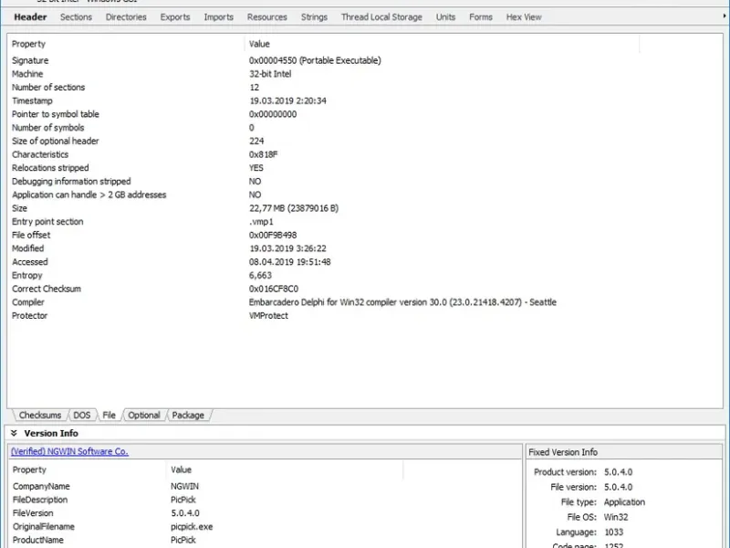This screenshot has height=548, width=730.
Task: Select the Size of optional header row
Action: click(x=365, y=142)
